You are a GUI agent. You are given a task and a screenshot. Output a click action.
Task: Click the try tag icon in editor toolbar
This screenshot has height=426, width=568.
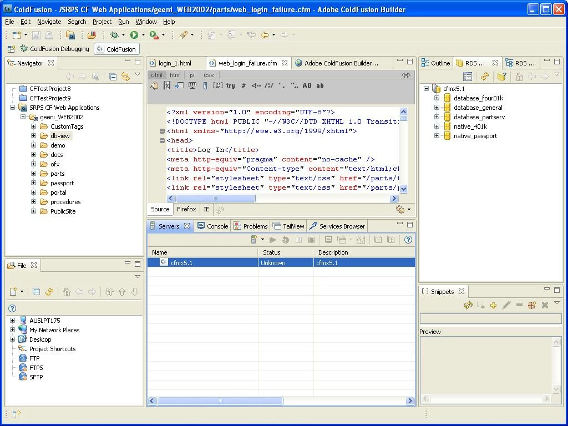coord(230,85)
